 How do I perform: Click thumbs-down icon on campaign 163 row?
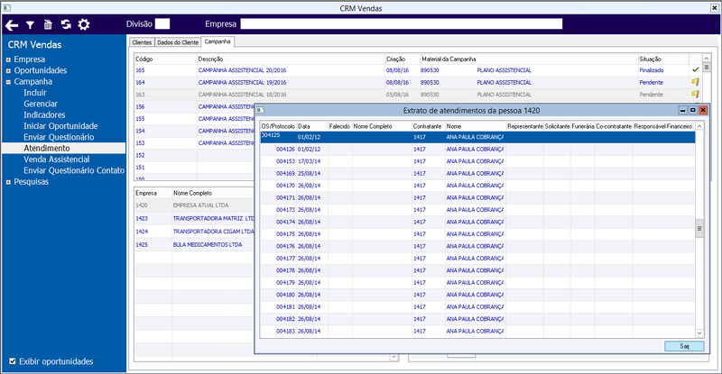(x=695, y=95)
